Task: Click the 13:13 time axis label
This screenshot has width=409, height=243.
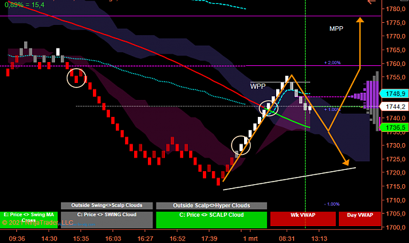Action: (x=319, y=238)
